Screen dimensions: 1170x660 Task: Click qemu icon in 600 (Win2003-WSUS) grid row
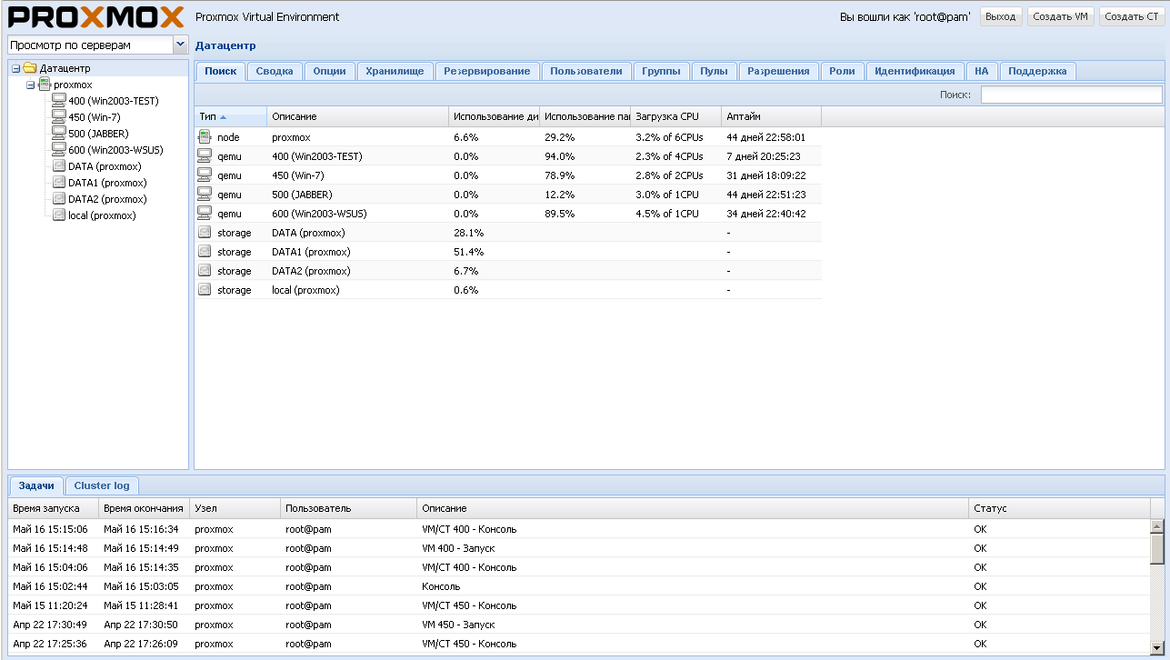pyautogui.click(x=205, y=213)
